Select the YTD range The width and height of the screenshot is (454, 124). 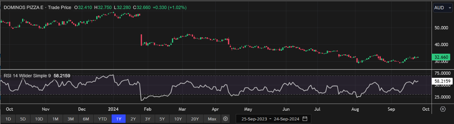(x=103, y=119)
